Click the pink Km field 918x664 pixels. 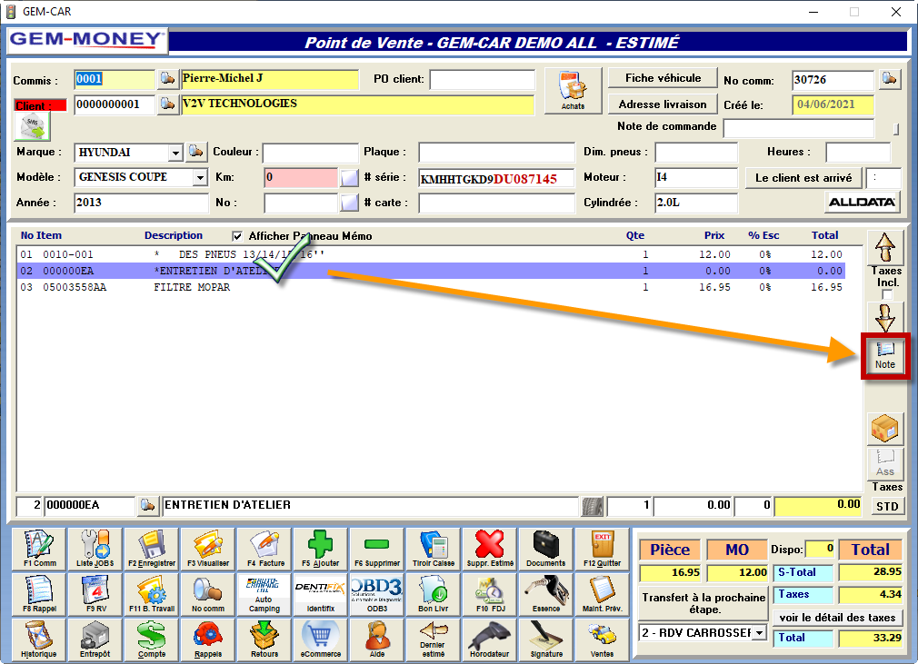(x=301, y=177)
